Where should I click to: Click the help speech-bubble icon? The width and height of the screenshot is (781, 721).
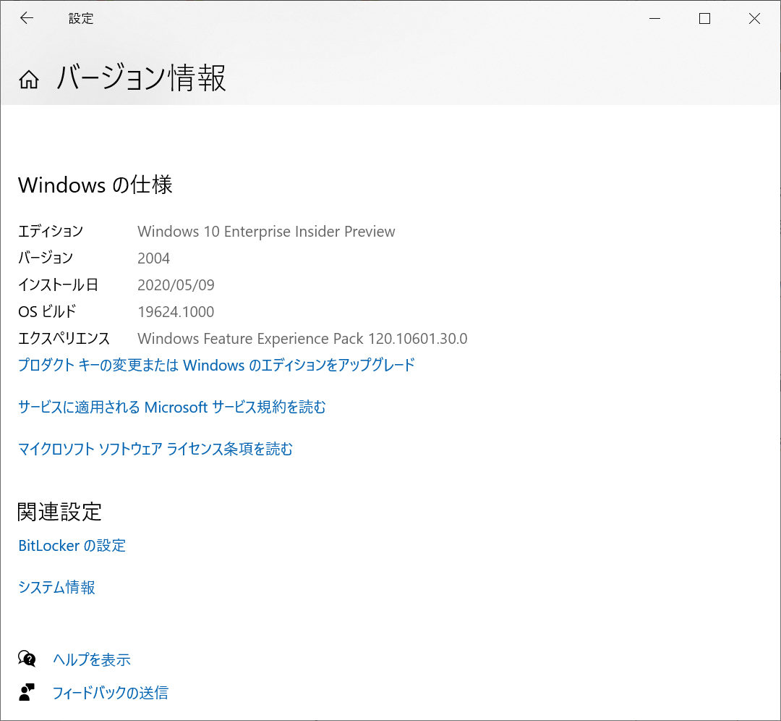(x=27, y=659)
